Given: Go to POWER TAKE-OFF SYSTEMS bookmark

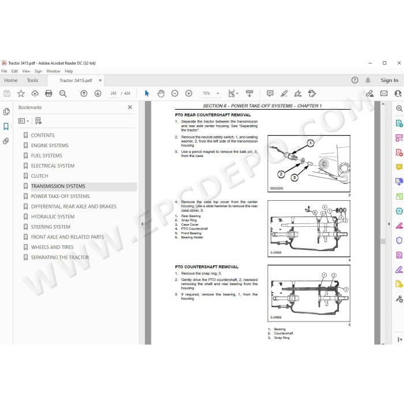Looking at the screenshot, I should tap(60, 196).
